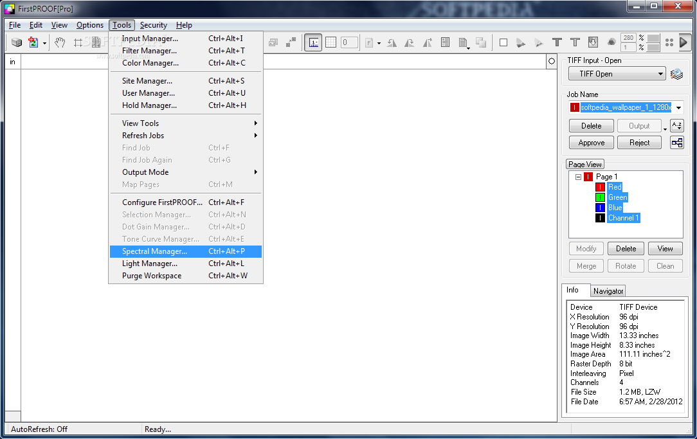Click '6:57 AM, 2/28/2012' file date value
697x439 pixels.
pyautogui.click(x=651, y=402)
